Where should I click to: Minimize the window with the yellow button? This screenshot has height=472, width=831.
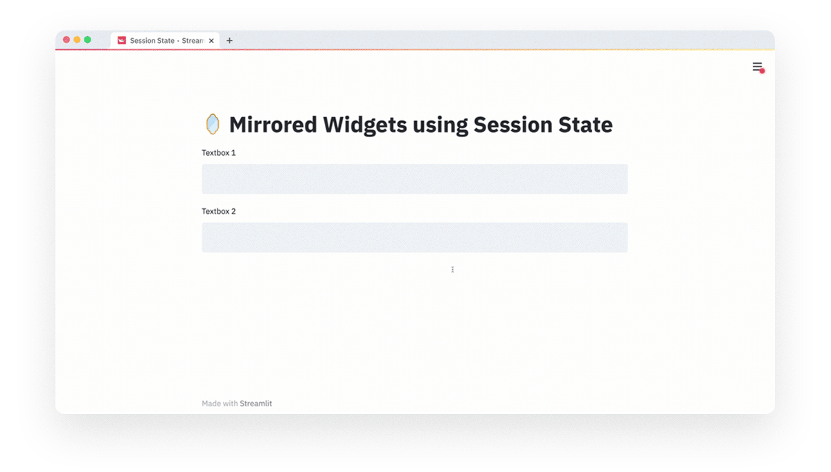click(x=77, y=39)
